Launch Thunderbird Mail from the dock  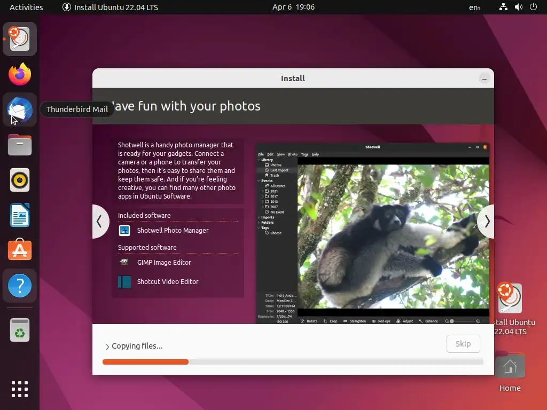point(20,110)
